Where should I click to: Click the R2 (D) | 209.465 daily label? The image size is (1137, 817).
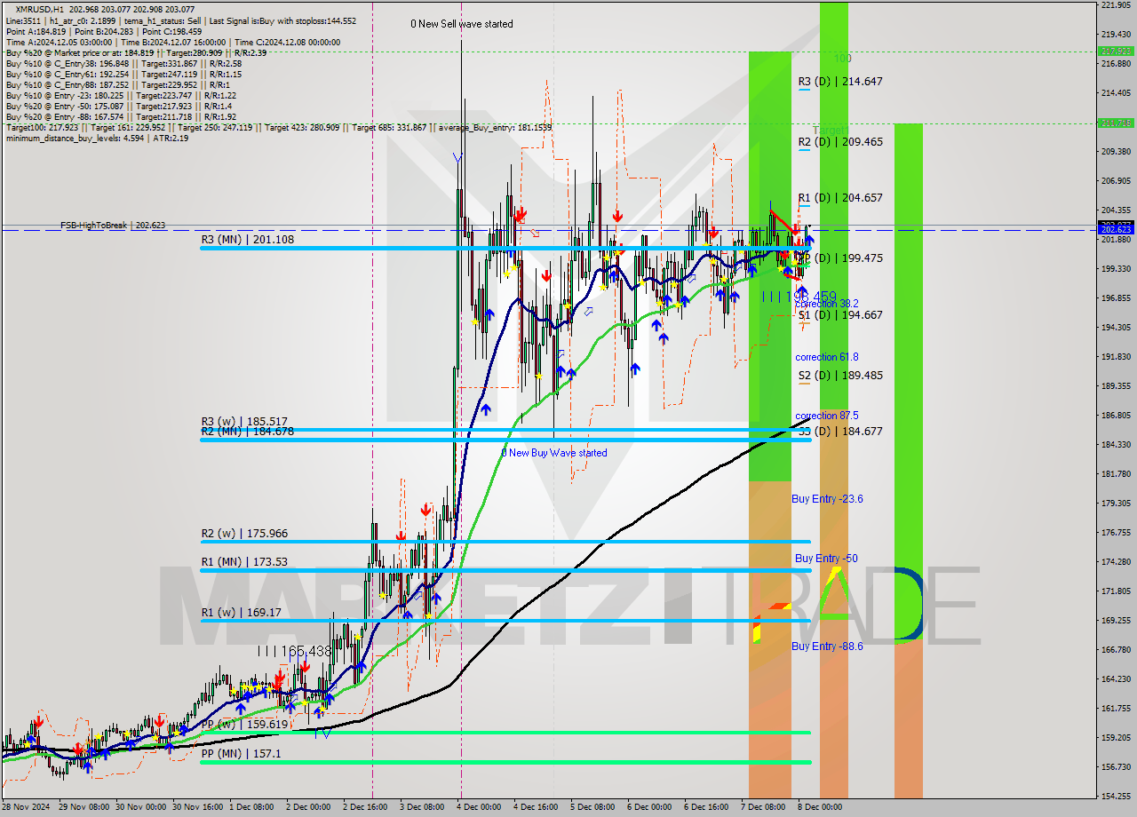coord(840,141)
